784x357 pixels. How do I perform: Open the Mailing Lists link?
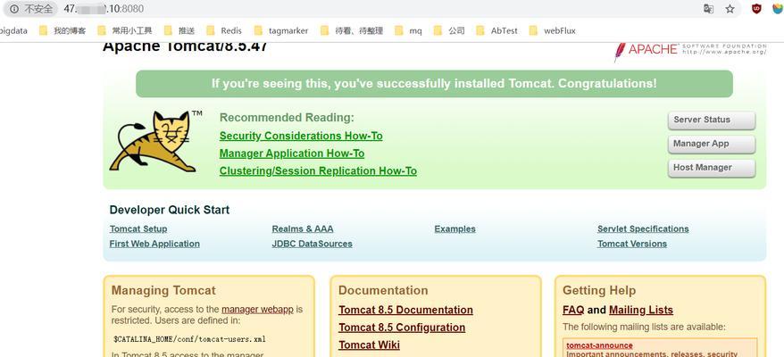pos(641,310)
